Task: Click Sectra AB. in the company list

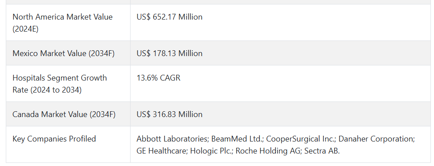Action: click(322, 151)
